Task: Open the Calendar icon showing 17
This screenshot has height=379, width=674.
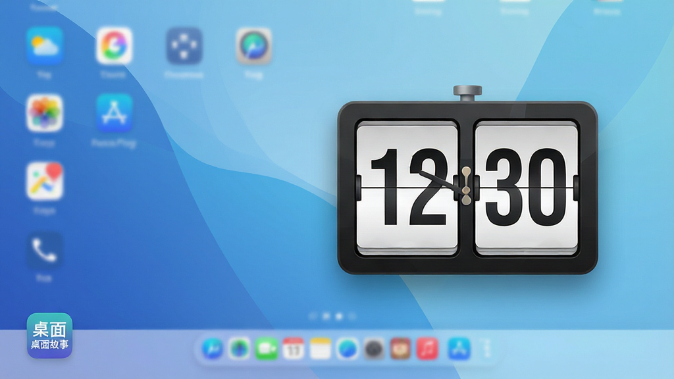Action: click(293, 349)
